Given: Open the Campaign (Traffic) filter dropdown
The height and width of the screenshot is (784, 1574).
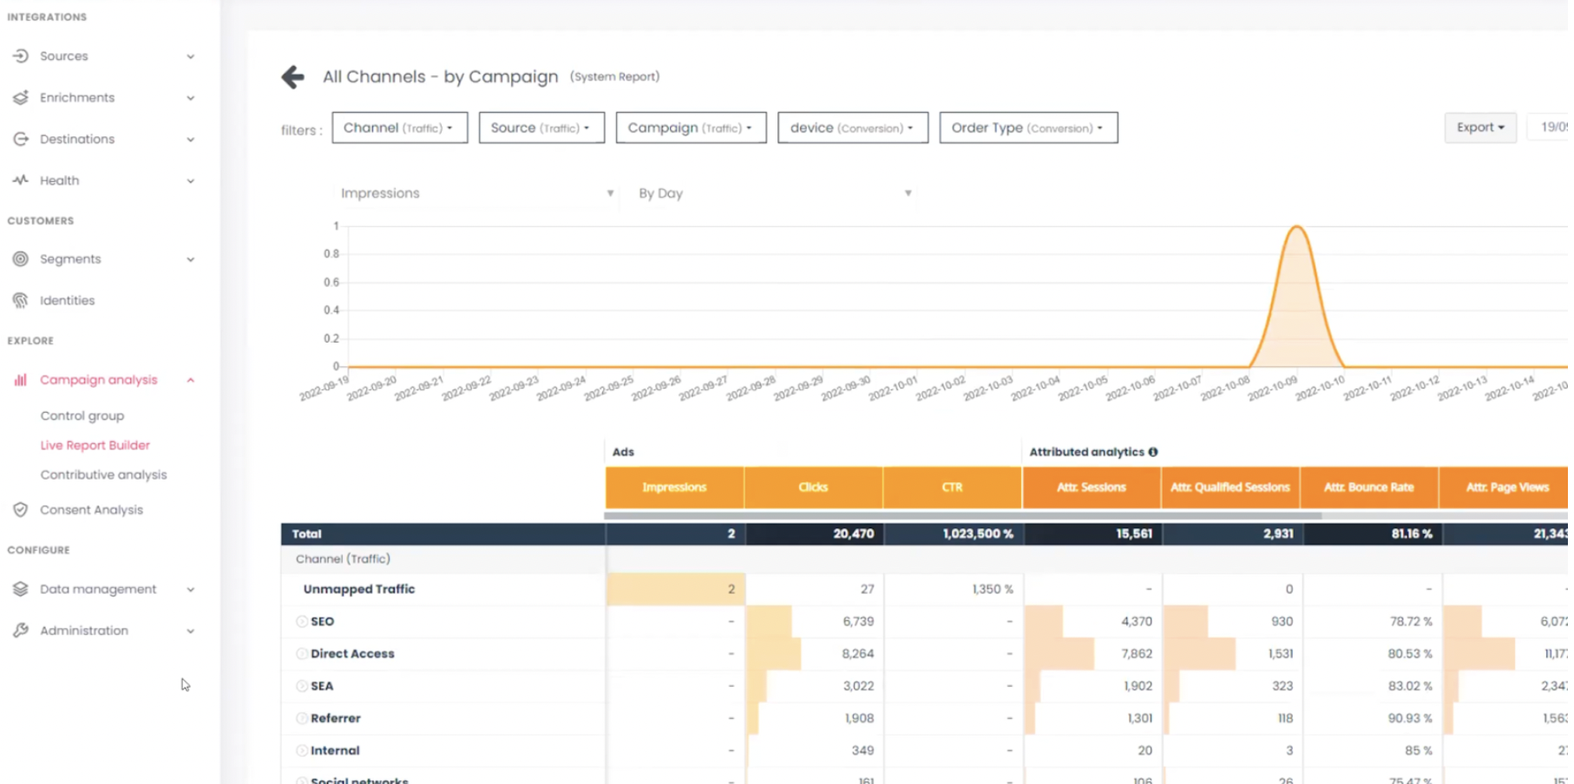Looking at the screenshot, I should coord(691,127).
